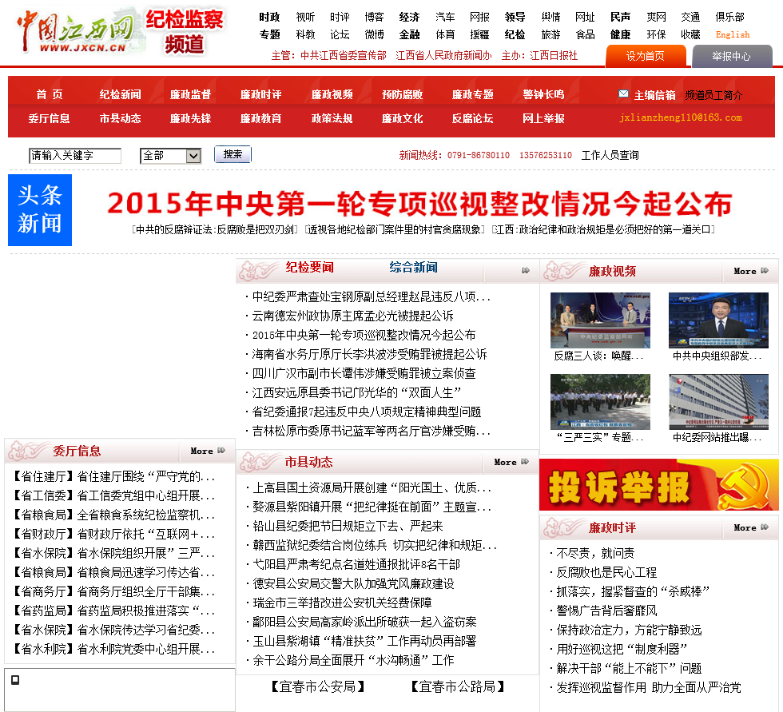Switch to the 综合新闻 tab
The width and height of the screenshot is (783, 712).
(x=414, y=268)
